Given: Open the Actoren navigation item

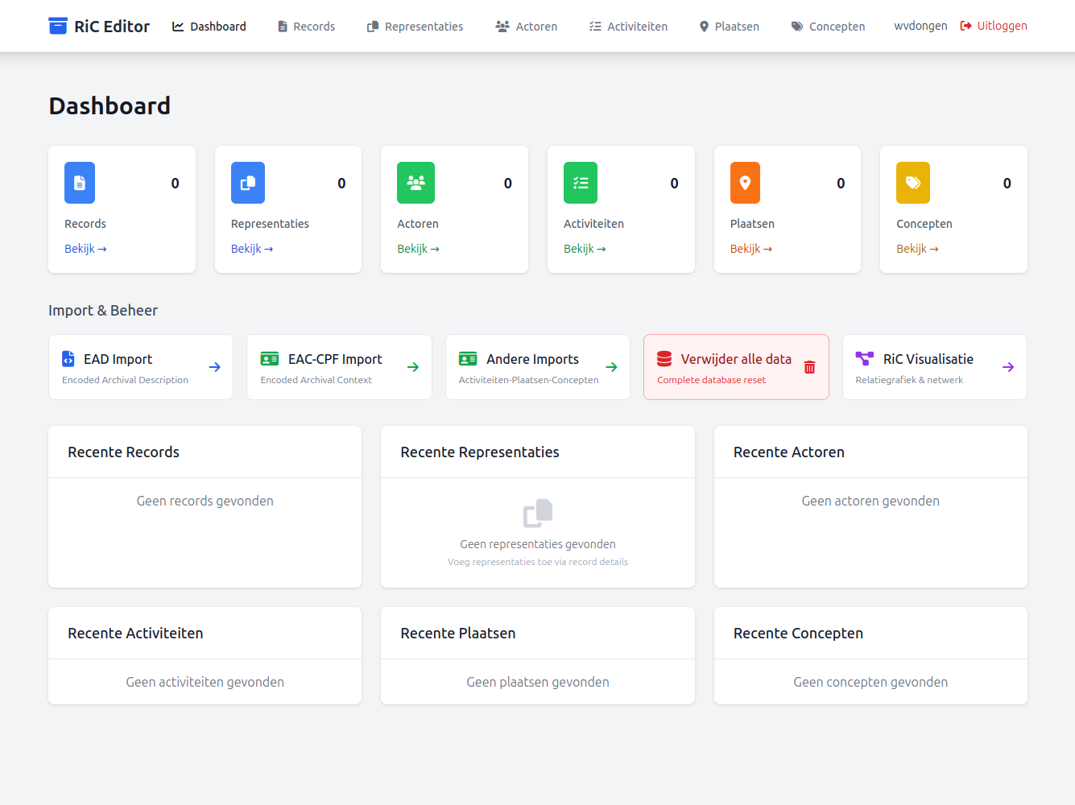Looking at the screenshot, I should (x=527, y=27).
